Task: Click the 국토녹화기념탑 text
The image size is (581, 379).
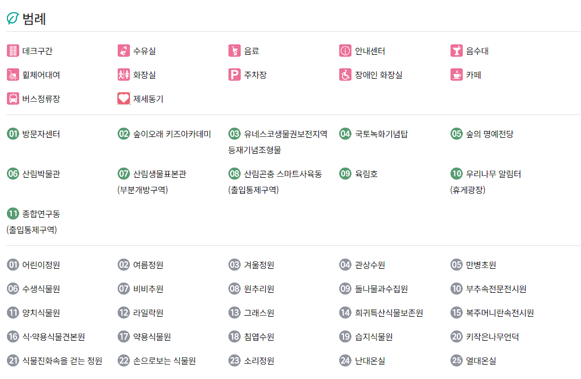Action: [381, 134]
